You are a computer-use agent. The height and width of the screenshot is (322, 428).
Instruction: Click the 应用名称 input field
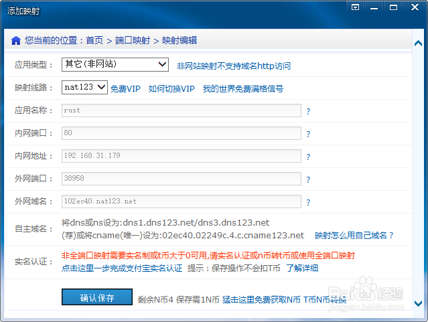pos(182,110)
